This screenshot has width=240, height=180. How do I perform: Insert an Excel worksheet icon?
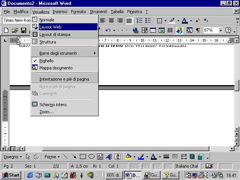click(162, 30)
